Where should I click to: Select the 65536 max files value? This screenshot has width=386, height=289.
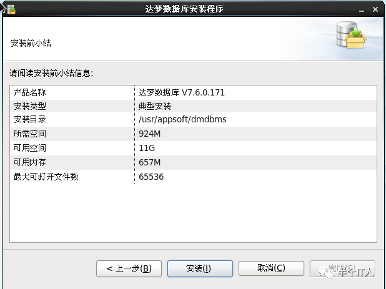[x=151, y=177]
